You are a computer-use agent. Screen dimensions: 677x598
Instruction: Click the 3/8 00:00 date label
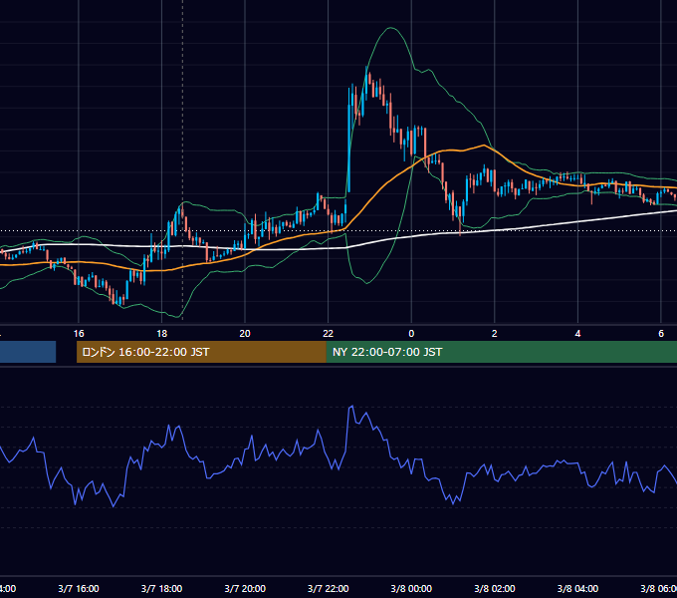click(411, 588)
